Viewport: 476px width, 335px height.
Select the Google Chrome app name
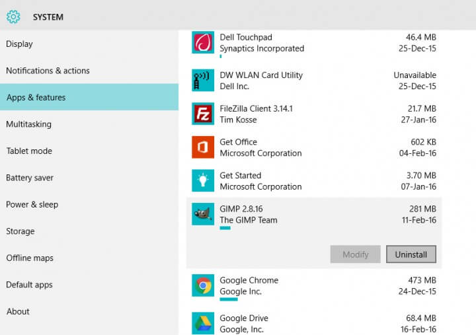coord(249,279)
